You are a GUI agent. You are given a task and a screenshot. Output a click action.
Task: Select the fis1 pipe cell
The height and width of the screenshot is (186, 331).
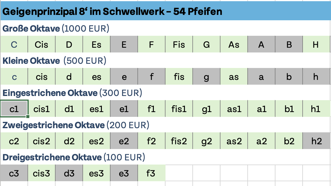click(x=179, y=109)
